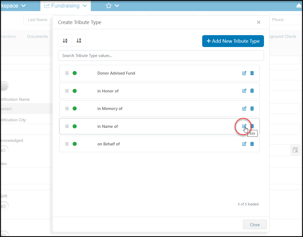Focus the Last Name search field
The image size is (303, 237).
[38, 20]
